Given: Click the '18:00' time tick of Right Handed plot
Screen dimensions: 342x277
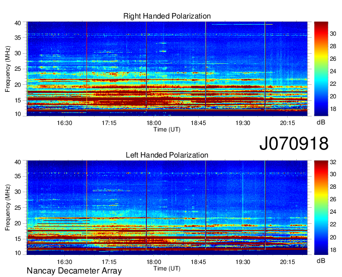Looking at the screenshot, I should point(154,123).
